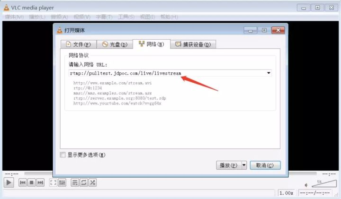Toggle fullscreen video icon
341x199 pixels.
(53, 182)
